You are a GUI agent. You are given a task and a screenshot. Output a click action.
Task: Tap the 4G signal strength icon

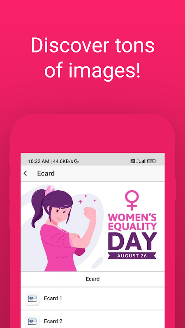[141, 161]
